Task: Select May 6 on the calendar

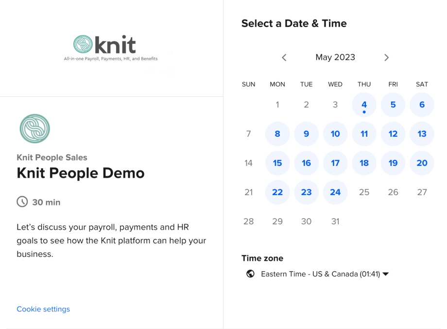Action: (422, 105)
